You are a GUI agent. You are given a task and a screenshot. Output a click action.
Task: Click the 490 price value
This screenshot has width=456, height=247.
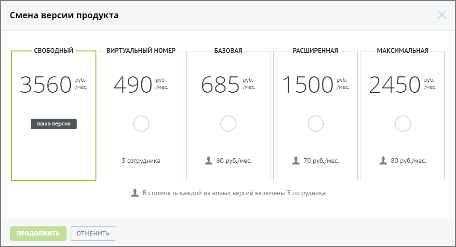coord(133,85)
